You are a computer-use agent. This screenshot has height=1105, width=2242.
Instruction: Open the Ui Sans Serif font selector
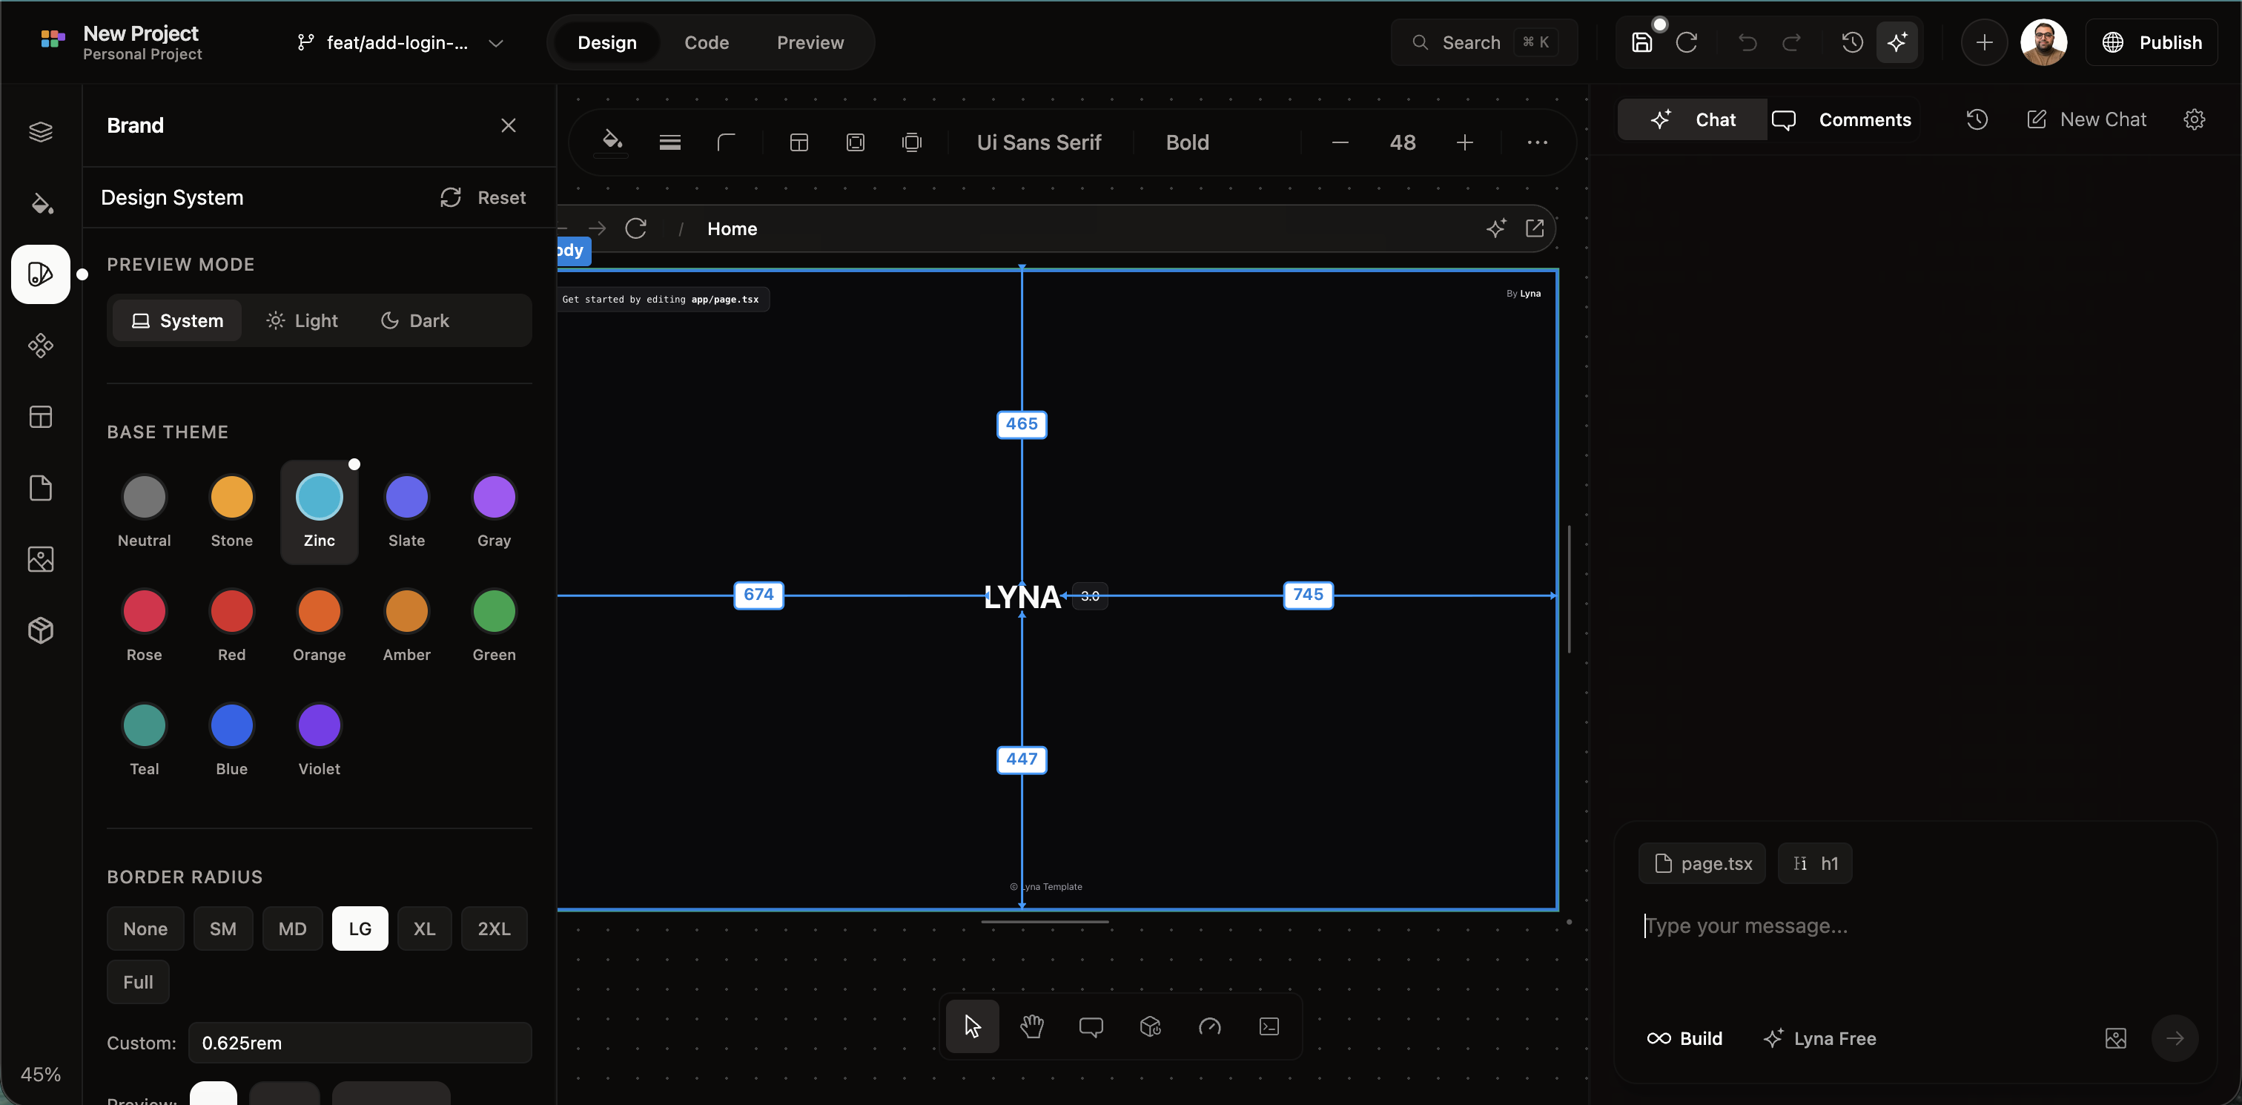1039,142
